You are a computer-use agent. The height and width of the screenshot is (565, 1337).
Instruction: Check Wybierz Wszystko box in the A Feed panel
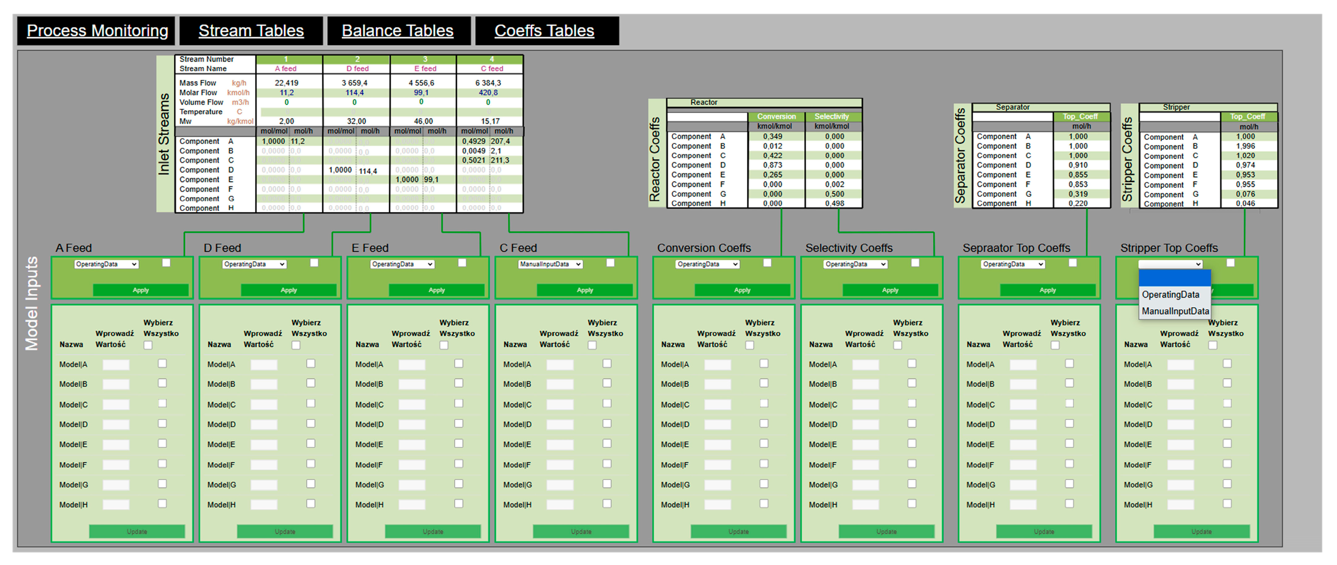(x=148, y=345)
